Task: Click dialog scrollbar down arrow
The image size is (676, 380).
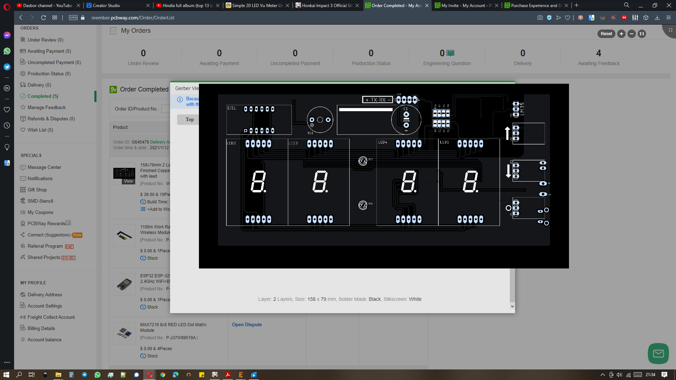Action: 512,306
